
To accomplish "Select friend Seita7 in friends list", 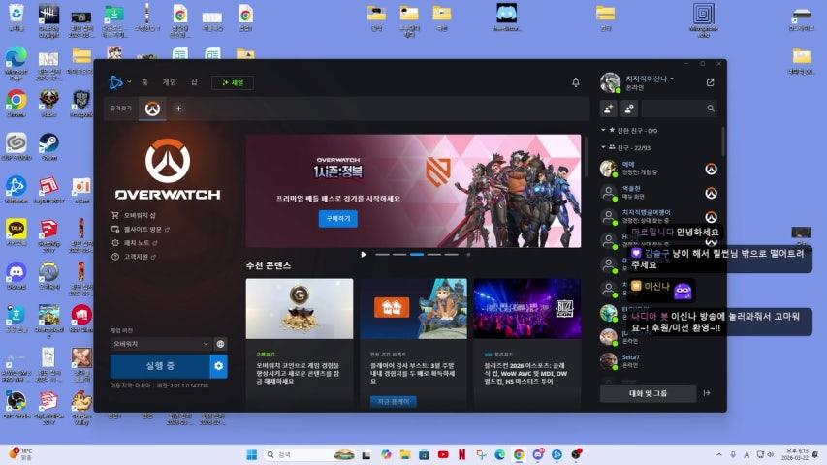I will [659, 361].
